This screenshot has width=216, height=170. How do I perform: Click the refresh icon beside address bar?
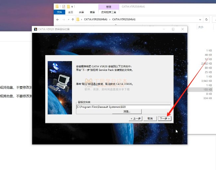[206, 20]
